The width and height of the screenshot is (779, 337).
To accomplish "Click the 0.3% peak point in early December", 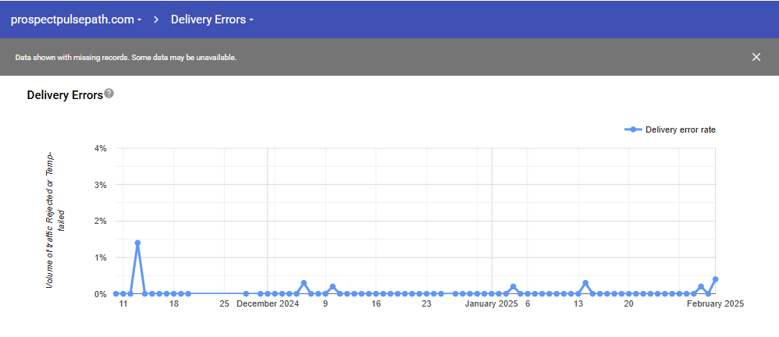I will [x=304, y=283].
